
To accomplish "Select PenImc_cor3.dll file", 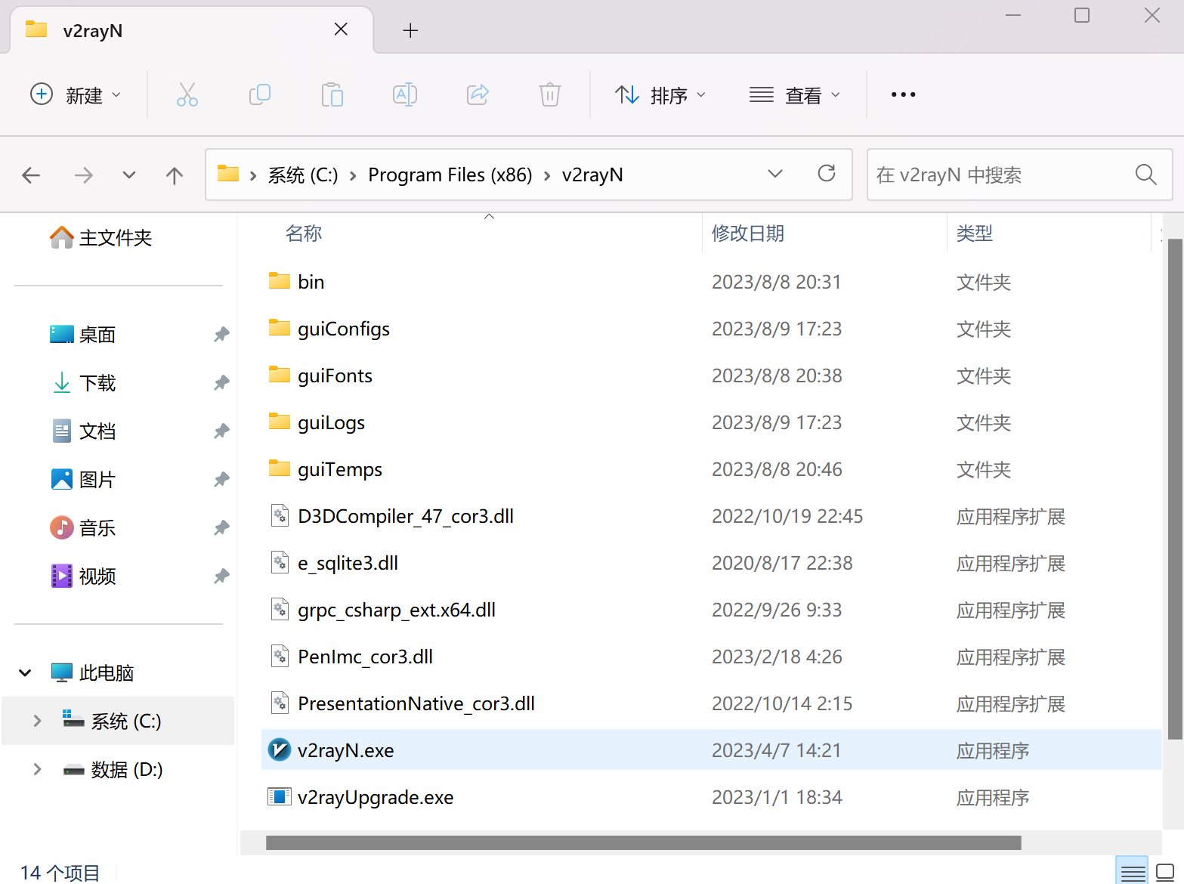I will click(x=711, y=656).
